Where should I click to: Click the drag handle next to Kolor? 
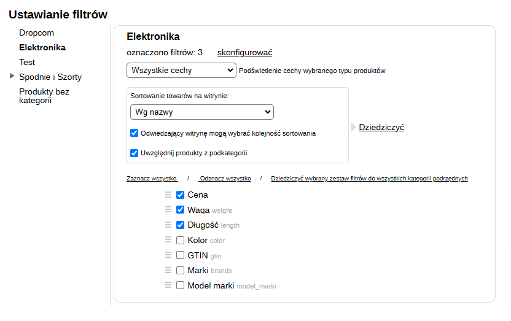coord(168,240)
